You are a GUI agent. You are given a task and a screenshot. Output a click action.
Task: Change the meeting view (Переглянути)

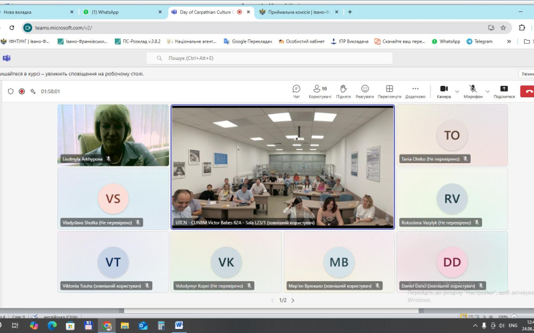(x=389, y=91)
